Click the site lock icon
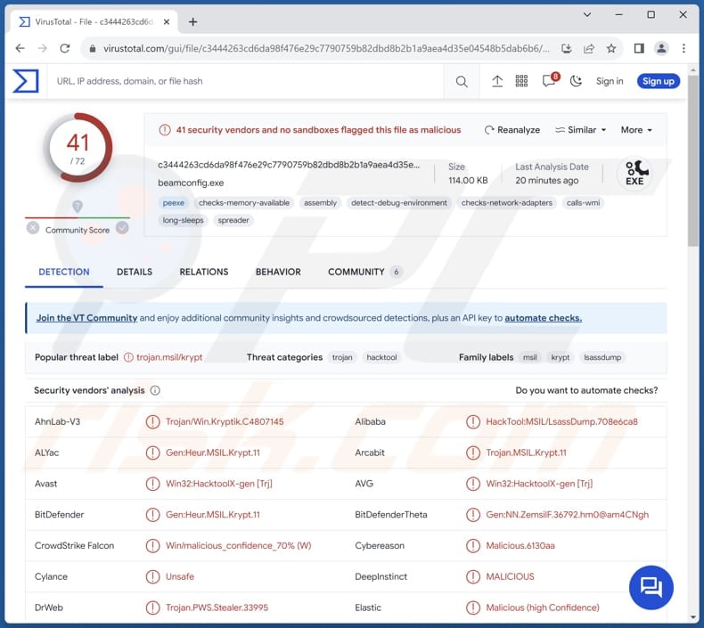704x628 pixels. coord(93,48)
